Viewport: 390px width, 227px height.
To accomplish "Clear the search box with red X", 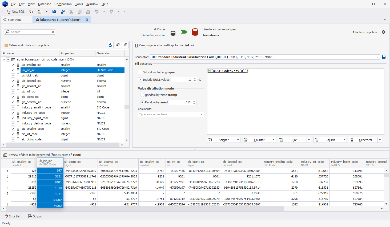I will coord(53,32).
